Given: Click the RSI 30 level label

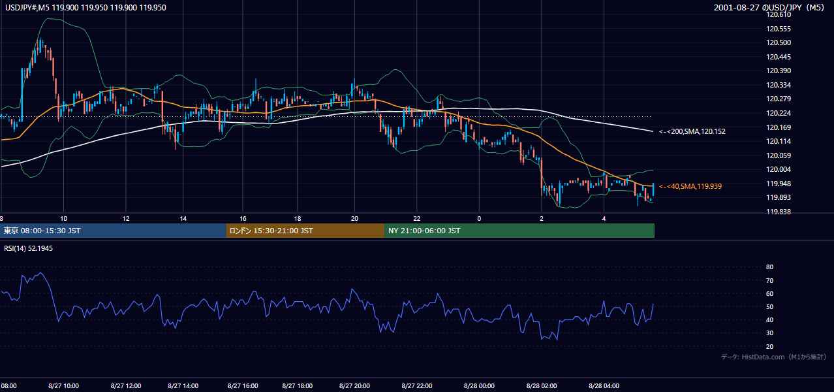Looking at the screenshot, I should tap(770, 333).
